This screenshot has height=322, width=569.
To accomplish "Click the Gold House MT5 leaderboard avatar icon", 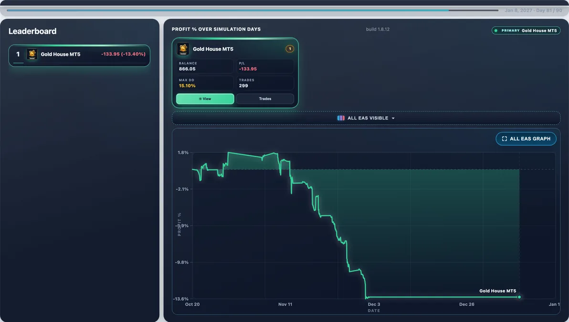I will [x=32, y=54].
